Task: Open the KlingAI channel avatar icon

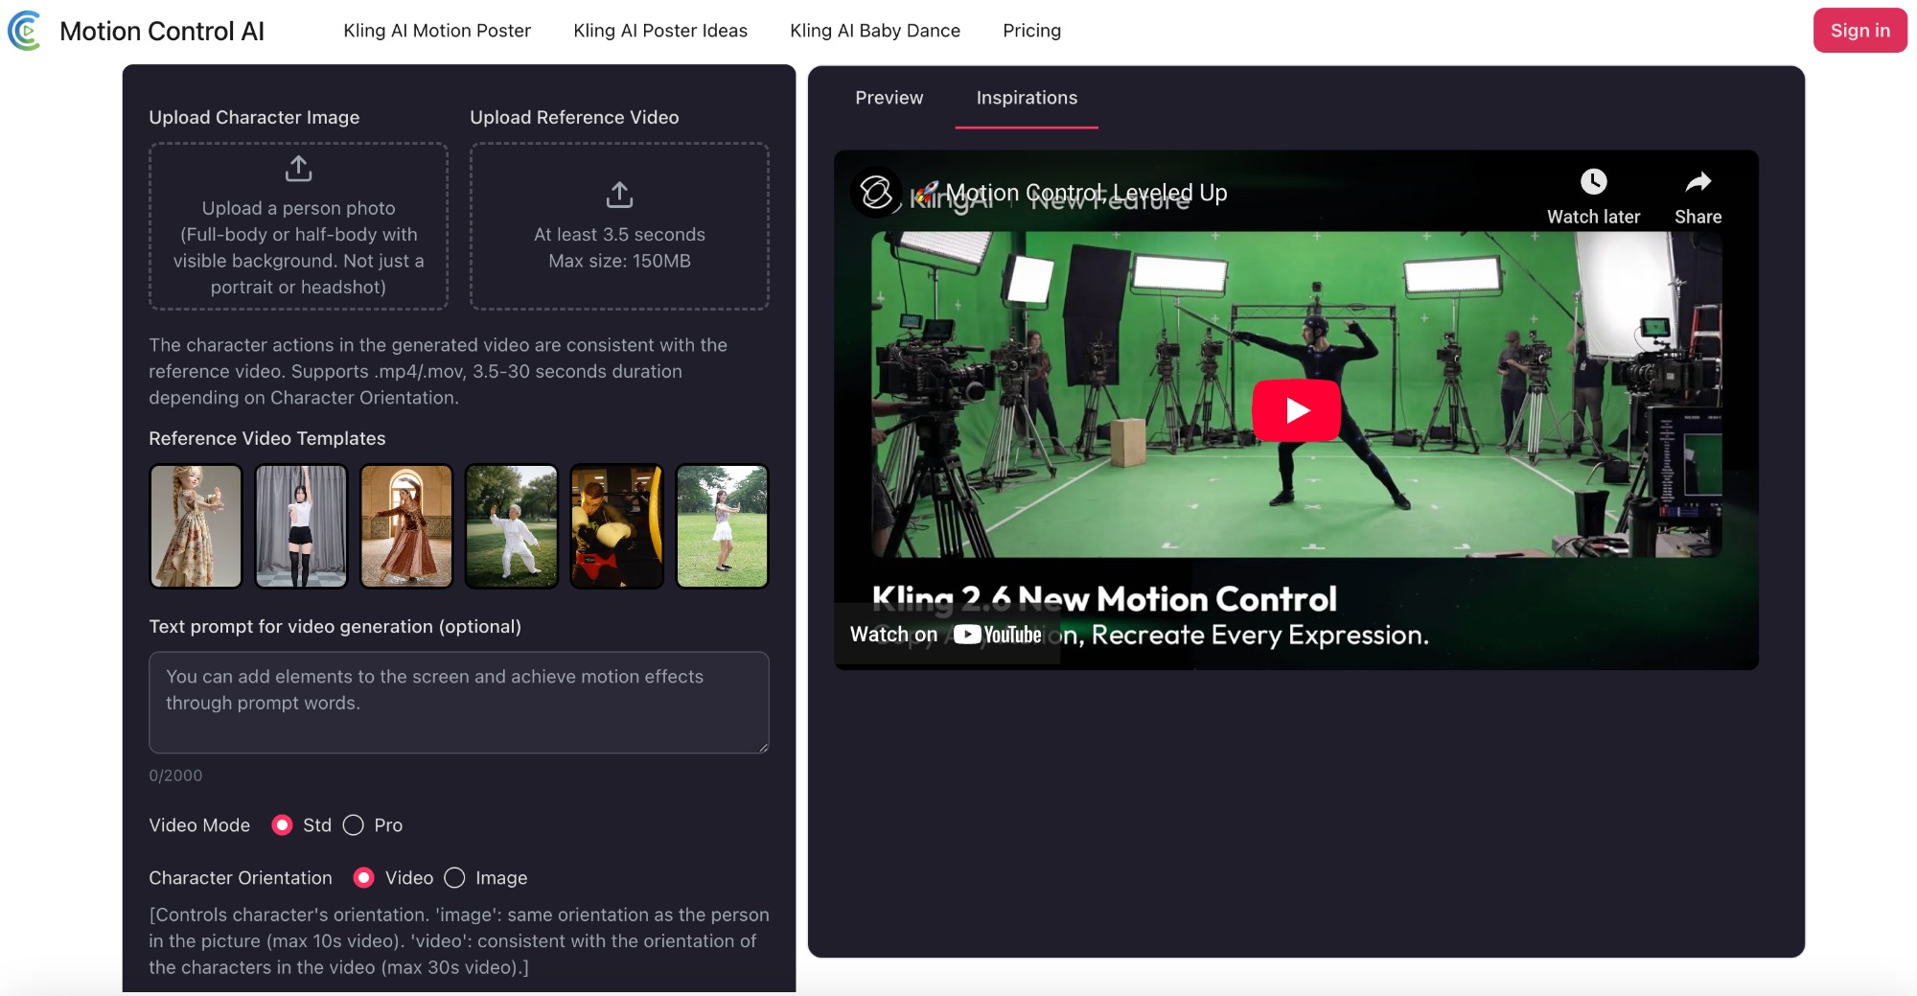Action: 875,193
